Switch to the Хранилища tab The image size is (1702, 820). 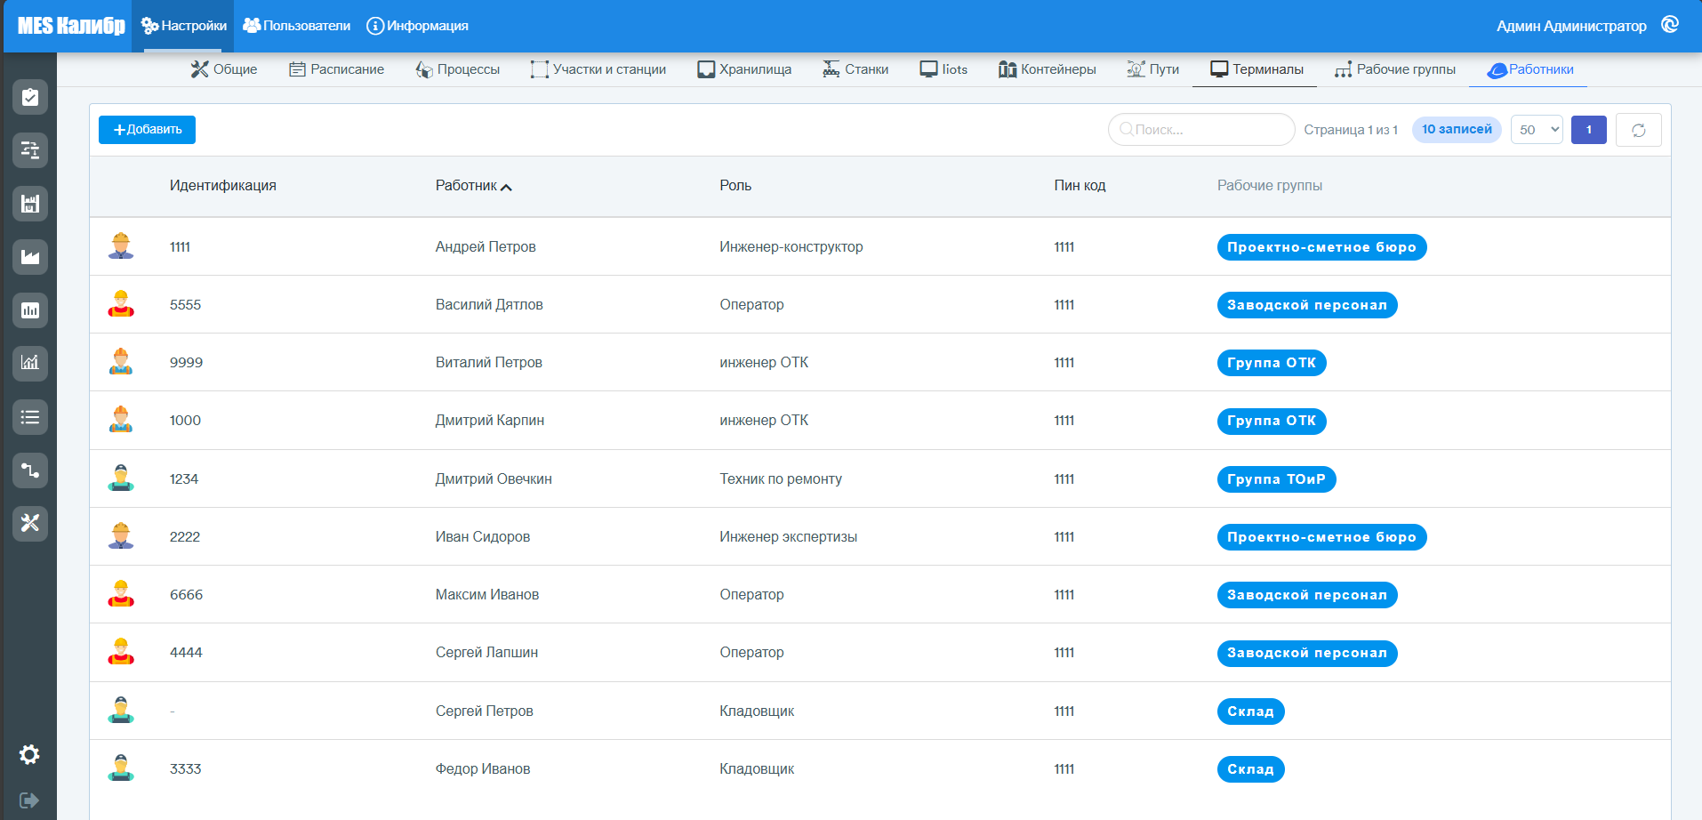pyautogui.click(x=744, y=69)
